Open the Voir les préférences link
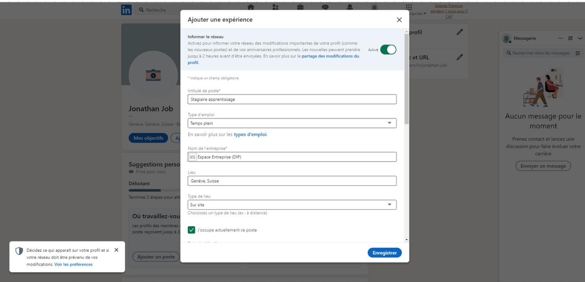 coord(73,264)
